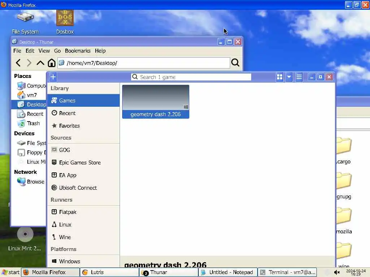This screenshot has width=370, height=277.
Task: Select the mozilla folder
Action: 344,221
